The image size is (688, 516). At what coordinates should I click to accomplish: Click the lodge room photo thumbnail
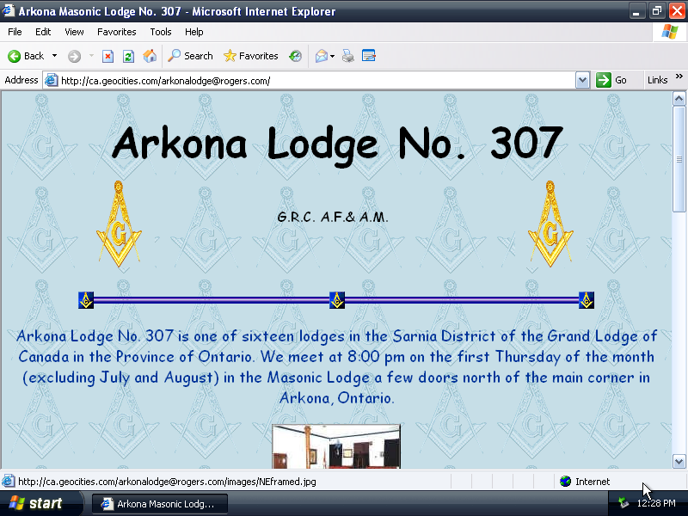336,446
